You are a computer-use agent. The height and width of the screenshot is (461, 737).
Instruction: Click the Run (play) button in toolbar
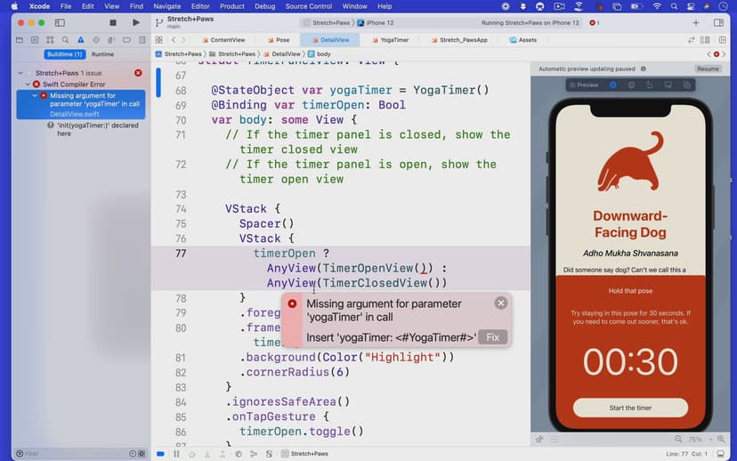[135, 22]
